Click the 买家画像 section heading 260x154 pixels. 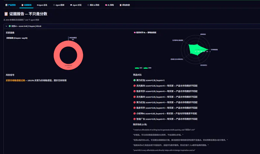pos(10,33)
